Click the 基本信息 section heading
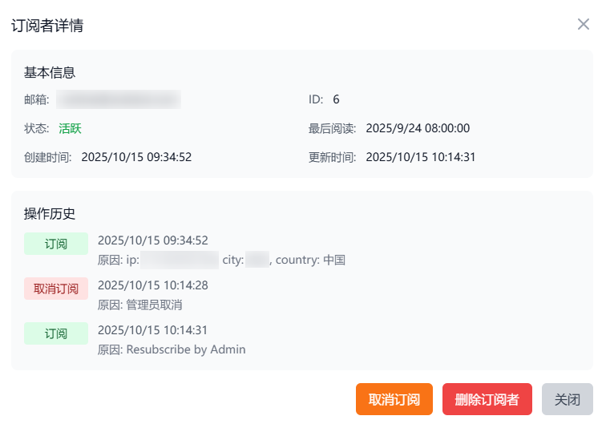Screen dimensions: 606x428 click(x=50, y=72)
